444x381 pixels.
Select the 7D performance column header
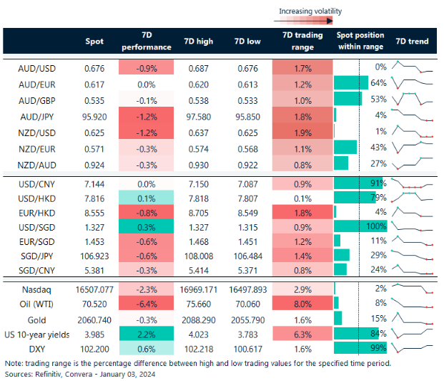[x=147, y=42]
